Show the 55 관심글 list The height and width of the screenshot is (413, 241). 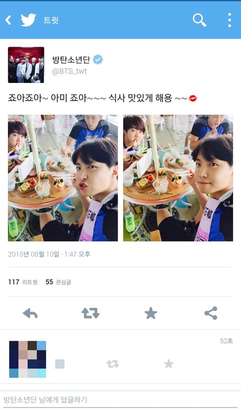click(58, 282)
